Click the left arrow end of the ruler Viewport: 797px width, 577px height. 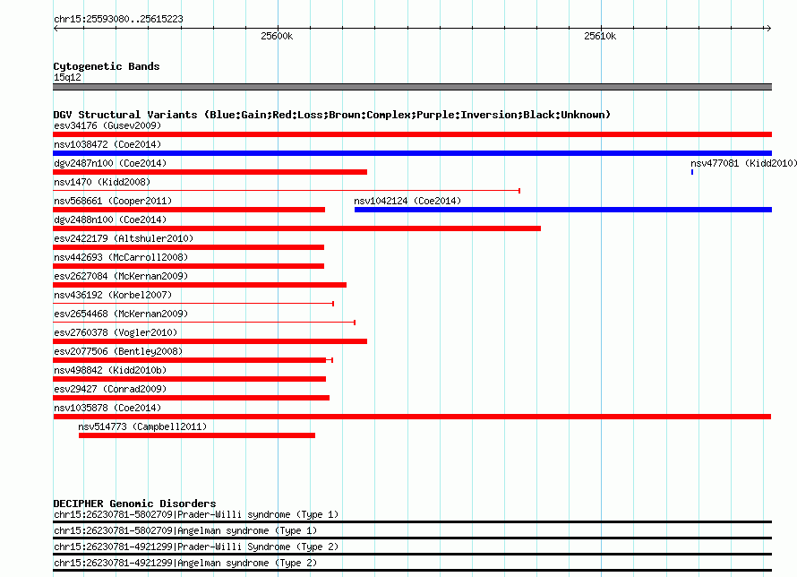56,29
